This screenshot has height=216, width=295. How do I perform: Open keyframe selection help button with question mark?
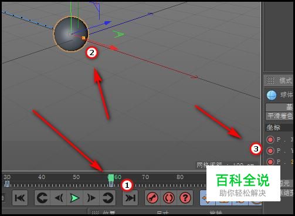tap(185, 198)
